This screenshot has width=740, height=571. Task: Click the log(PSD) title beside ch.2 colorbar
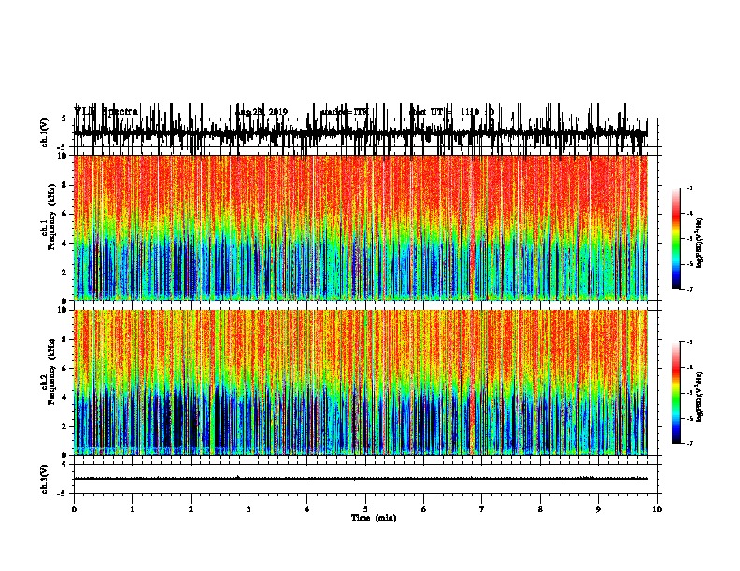click(x=700, y=397)
